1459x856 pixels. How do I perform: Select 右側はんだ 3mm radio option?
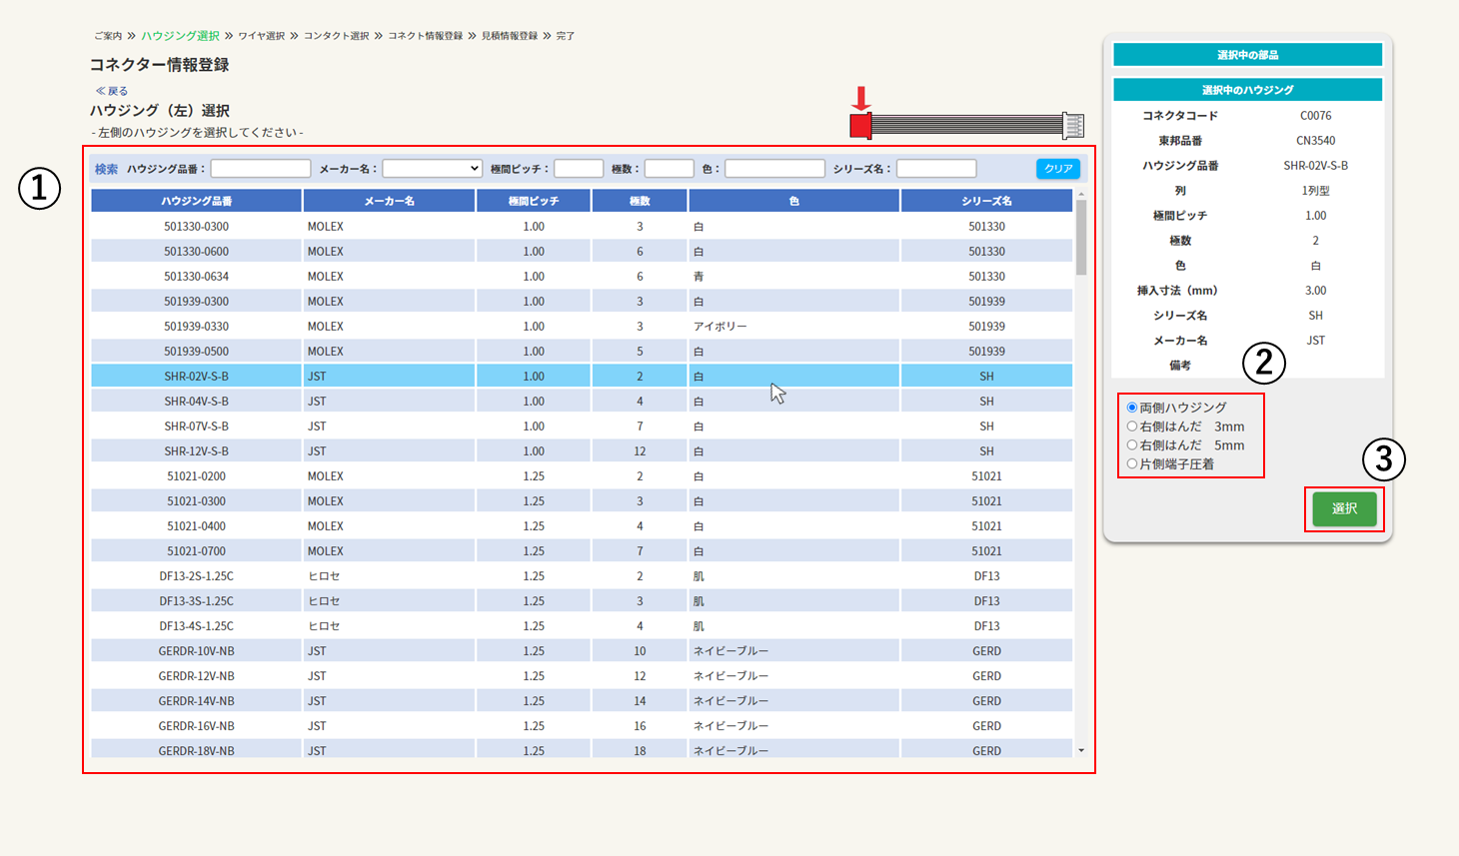coord(1132,427)
